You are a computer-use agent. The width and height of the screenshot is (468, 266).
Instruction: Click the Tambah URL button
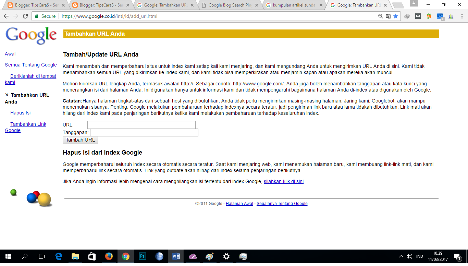point(81,140)
